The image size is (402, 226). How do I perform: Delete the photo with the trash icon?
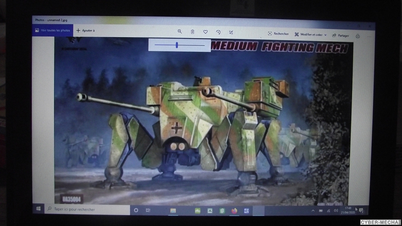tap(193, 32)
